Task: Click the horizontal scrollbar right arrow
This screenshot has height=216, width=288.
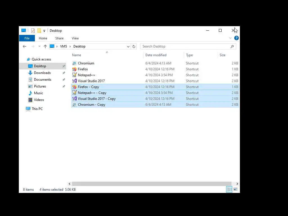Action: [237, 184]
